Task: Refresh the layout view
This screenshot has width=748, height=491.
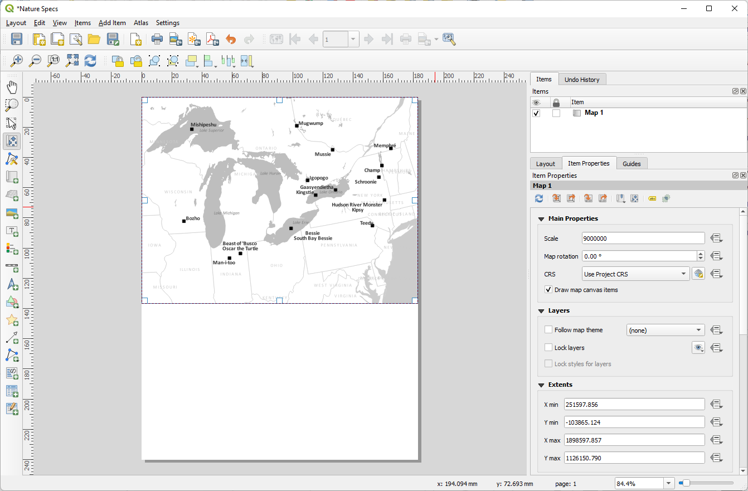Action: (90, 61)
